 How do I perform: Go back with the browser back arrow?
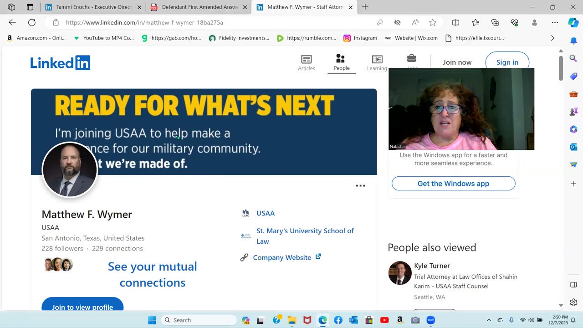click(x=12, y=22)
